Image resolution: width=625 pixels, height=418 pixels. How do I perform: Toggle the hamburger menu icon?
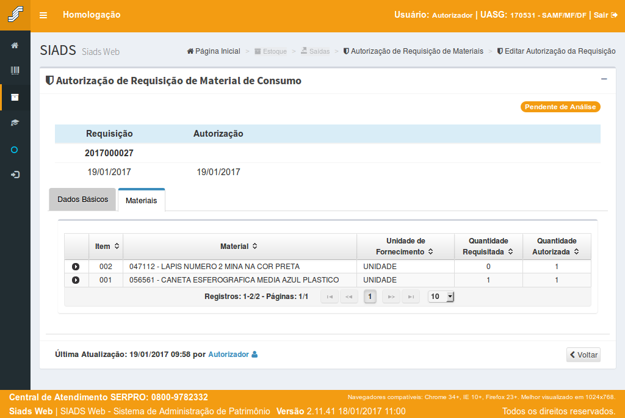click(x=43, y=15)
